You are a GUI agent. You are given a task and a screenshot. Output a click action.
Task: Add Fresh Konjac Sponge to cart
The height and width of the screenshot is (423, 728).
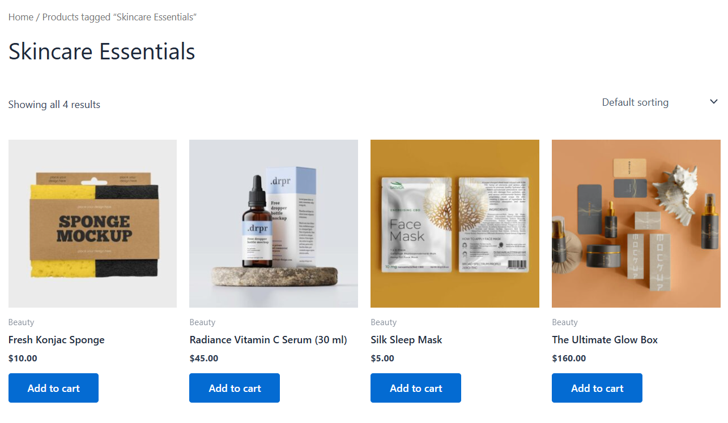coord(53,388)
